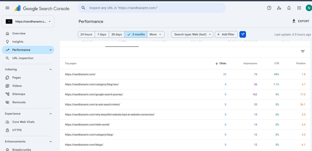Select the 28 days date range

point(117,34)
